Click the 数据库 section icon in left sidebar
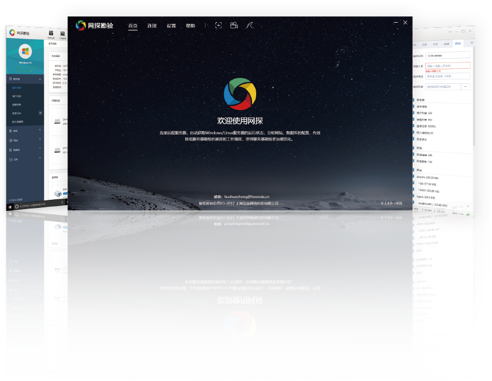The height and width of the screenshot is (381, 492). (x=10, y=150)
